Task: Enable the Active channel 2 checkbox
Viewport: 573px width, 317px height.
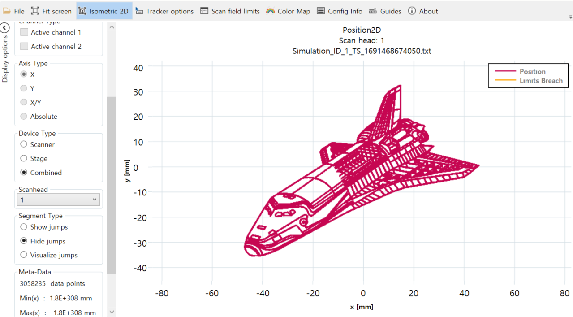Action: pos(24,46)
